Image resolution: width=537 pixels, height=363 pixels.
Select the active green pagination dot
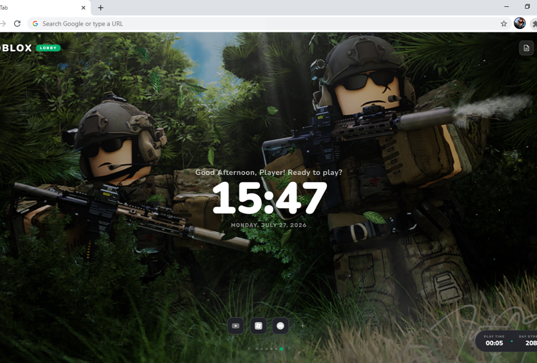(x=281, y=349)
